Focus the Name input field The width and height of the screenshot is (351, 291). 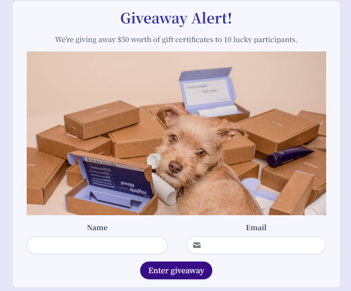(x=97, y=245)
